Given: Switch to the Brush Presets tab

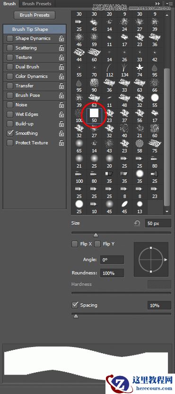Looking at the screenshot, I should (x=37, y=4).
